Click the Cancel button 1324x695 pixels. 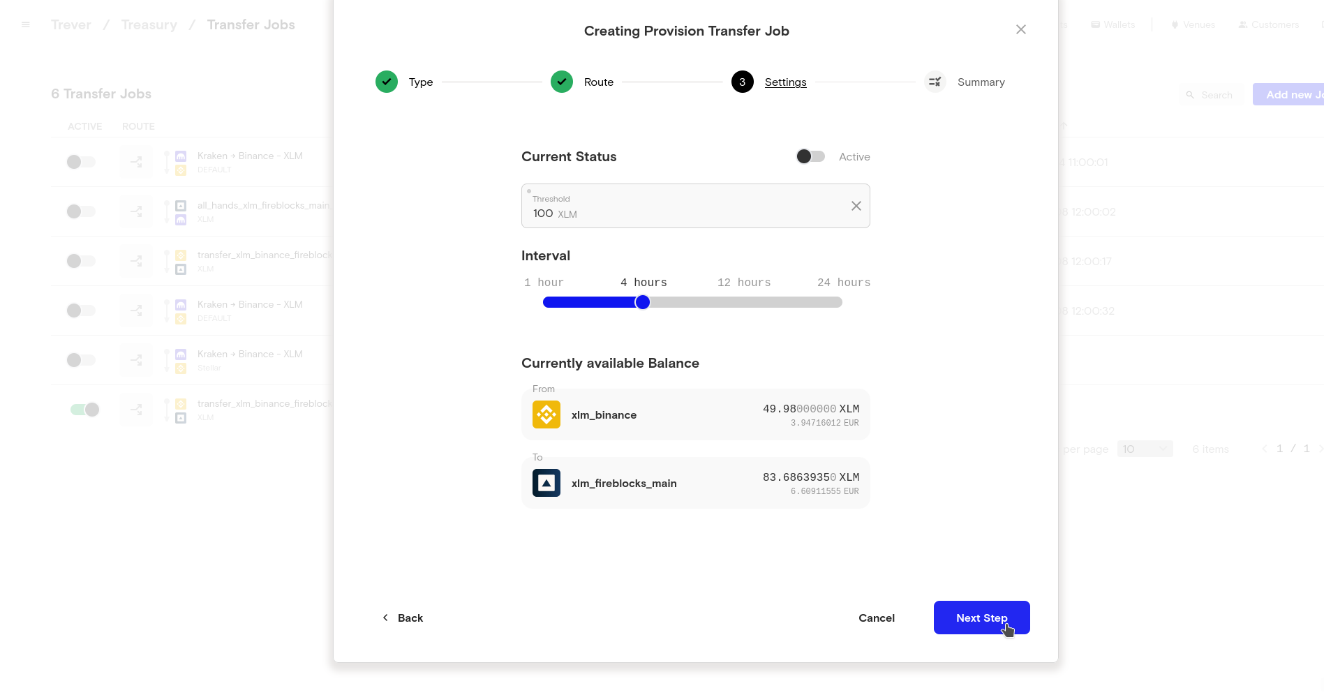876,618
